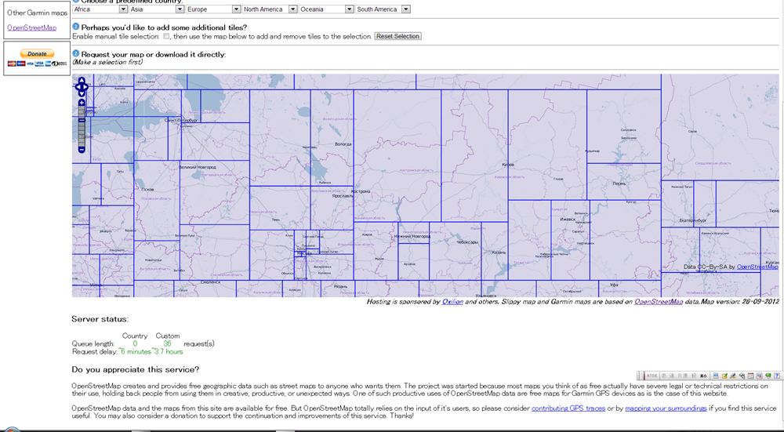Click help icon beside 'Request your map'
The width and height of the screenshot is (784, 432).
coord(76,53)
